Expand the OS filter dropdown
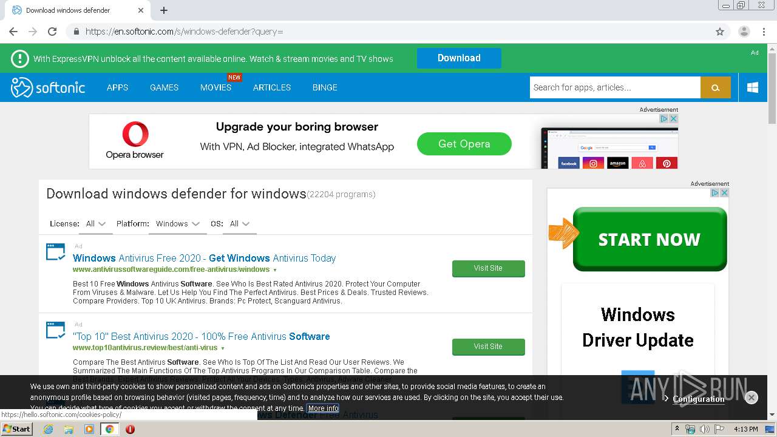The width and height of the screenshot is (777, 437). pos(240,224)
